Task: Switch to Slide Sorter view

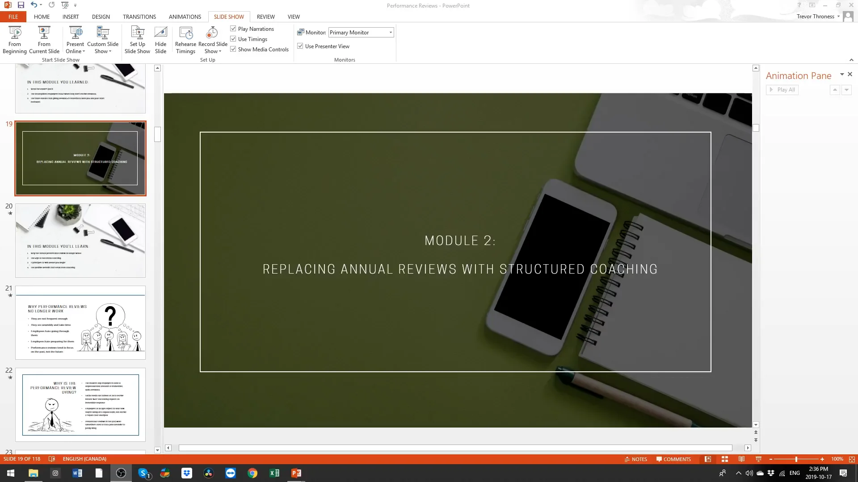Action: pyautogui.click(x=725, y=459)
